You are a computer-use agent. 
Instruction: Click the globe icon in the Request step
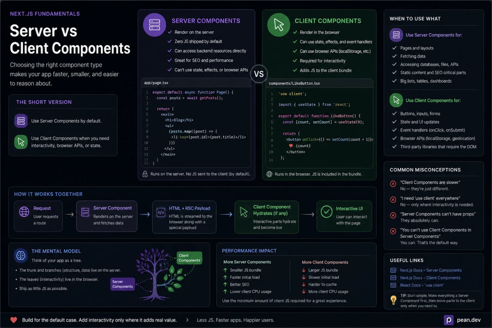click(x=24, y=211)
